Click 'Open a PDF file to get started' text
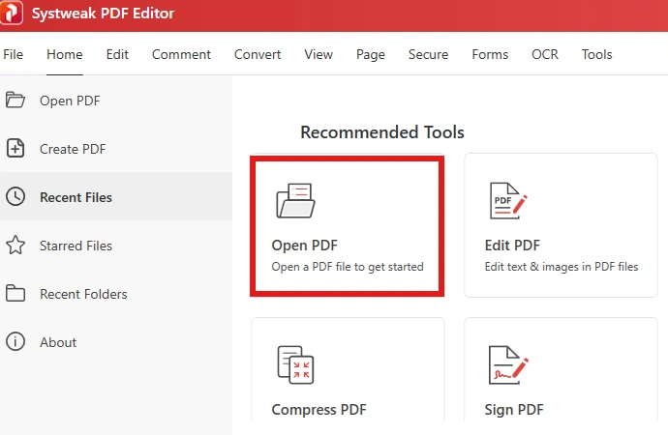668x435 pixels. pyautogui.click(x=348, y=267)
